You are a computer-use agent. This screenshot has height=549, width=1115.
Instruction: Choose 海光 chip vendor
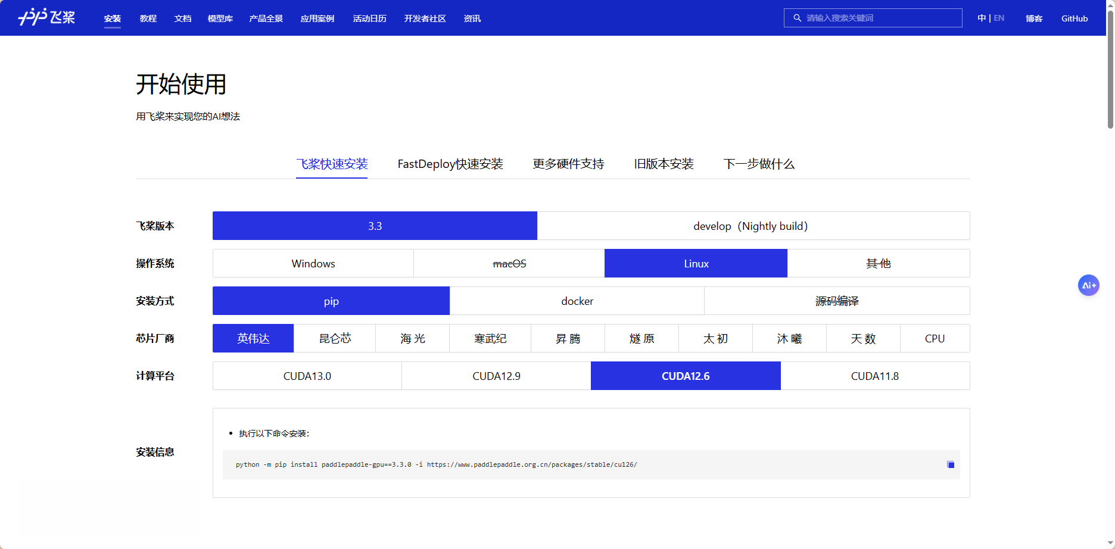413,338
